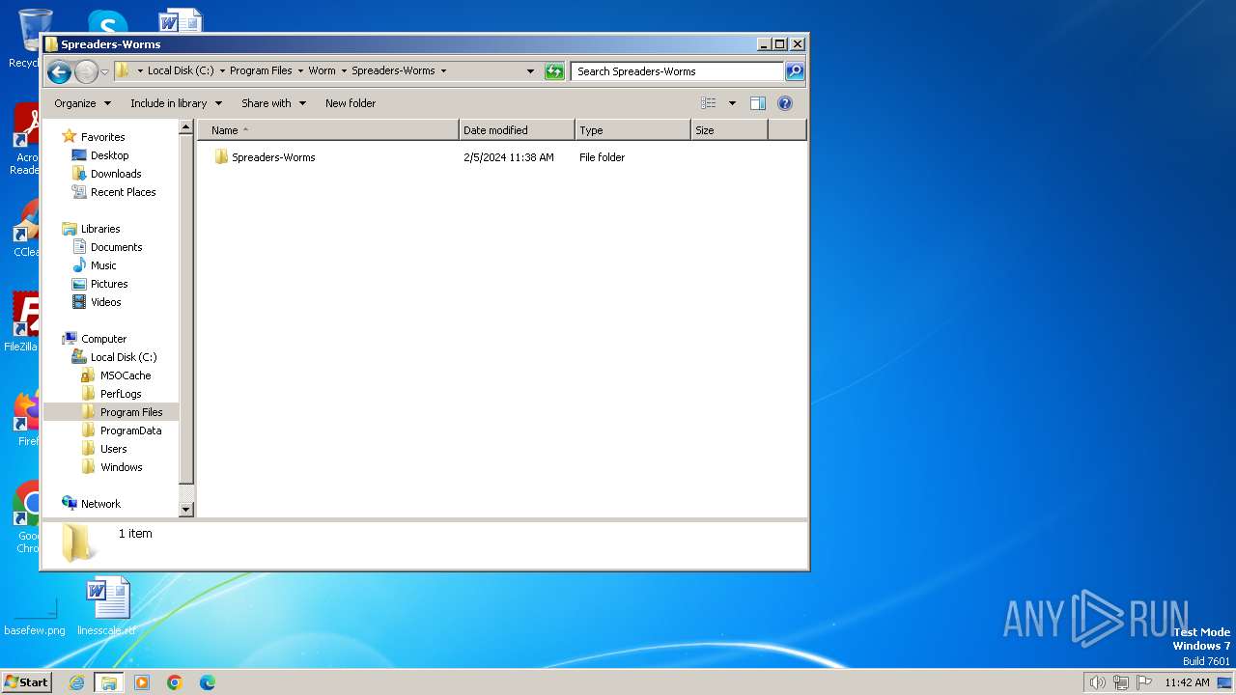The width and height of the screenshot is (1236, 695).
Task: Minimize the Spreaders-Worms window
Action: (764, 43)
